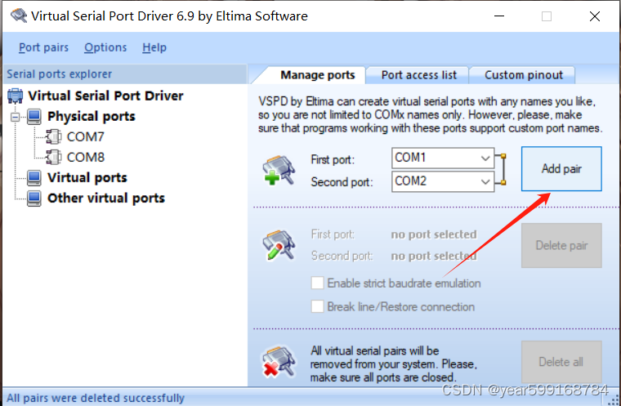Click the edit pair connector icon with pencil
The width and height of the screenshot is (621, 406).
279,245
